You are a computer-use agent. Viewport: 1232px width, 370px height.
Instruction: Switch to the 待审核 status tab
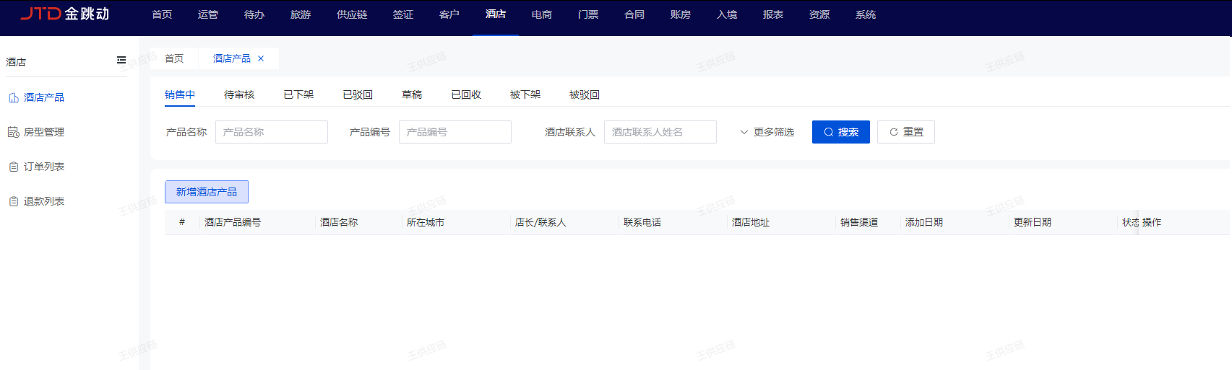tap(239, 94)
